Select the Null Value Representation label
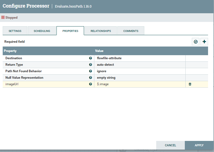Image resolution: width=214 pixels, height=152 pixels. (24, 78)
